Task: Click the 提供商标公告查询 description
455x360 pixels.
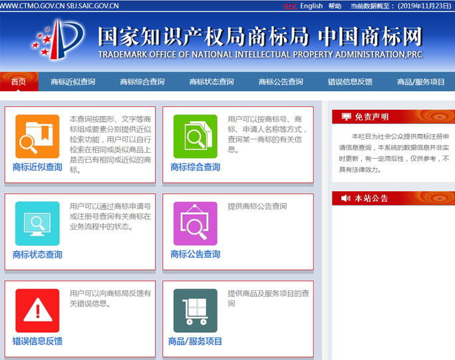Action: [x=257, y=207]
